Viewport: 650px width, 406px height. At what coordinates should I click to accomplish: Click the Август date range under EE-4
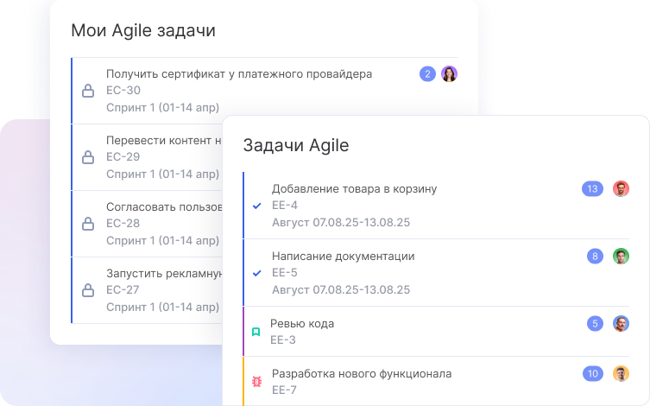click(341, 222)
